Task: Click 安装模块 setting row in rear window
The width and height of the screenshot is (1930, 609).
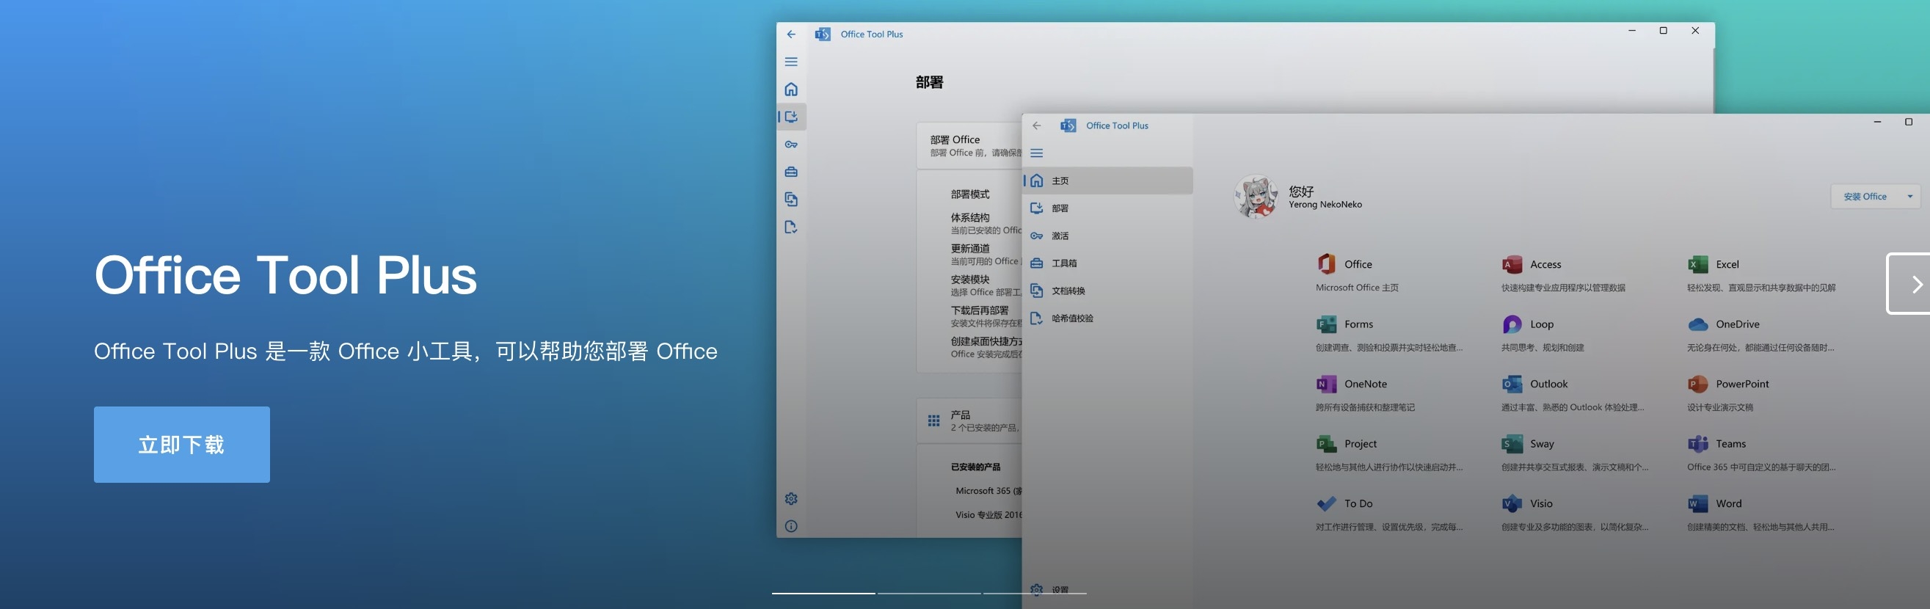Action: tap(986, 285)
